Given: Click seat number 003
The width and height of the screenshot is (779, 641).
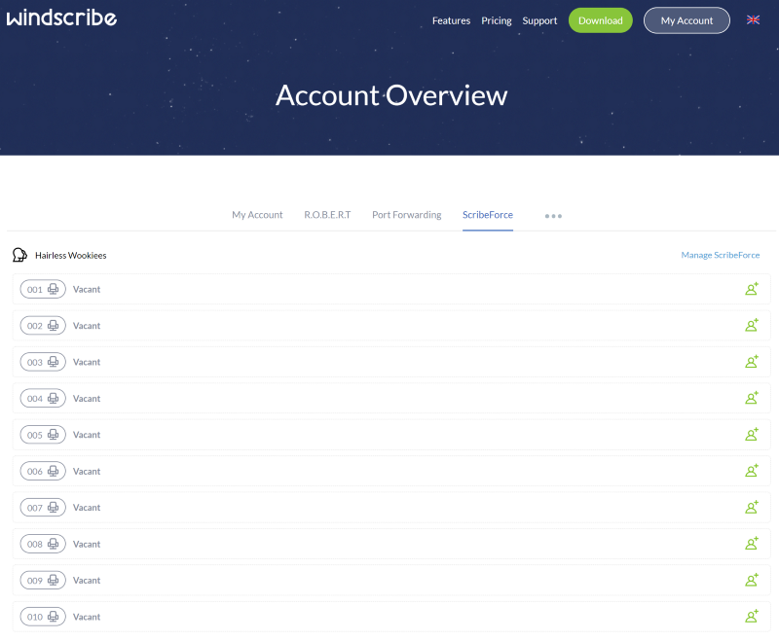Looking at the screenshot, I should [x=35, y=362].
